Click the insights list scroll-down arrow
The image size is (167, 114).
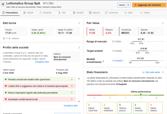coord(79,101)
